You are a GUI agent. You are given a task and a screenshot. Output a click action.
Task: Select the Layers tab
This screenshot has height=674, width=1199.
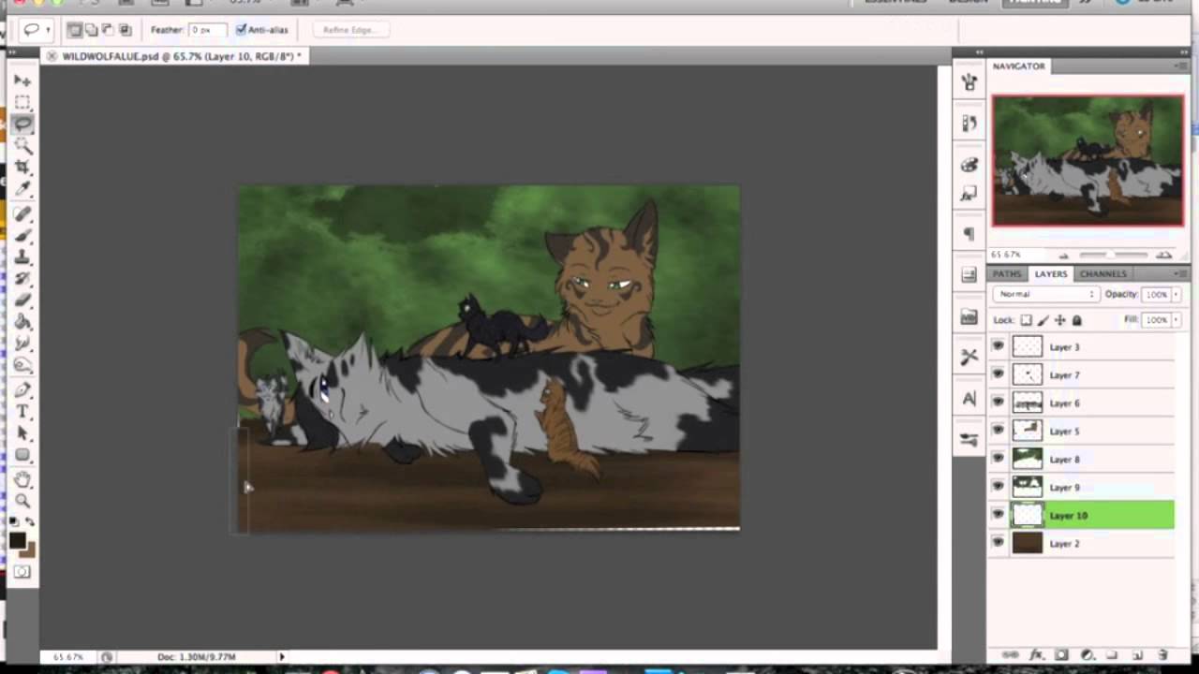[1050, 273]
